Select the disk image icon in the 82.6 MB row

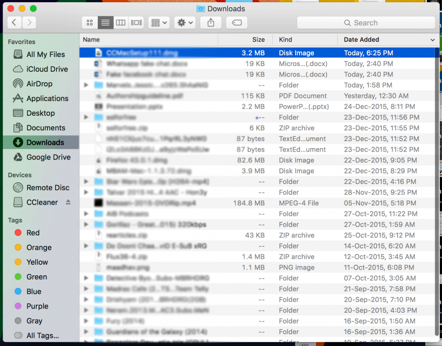click(x=98, y=160)
